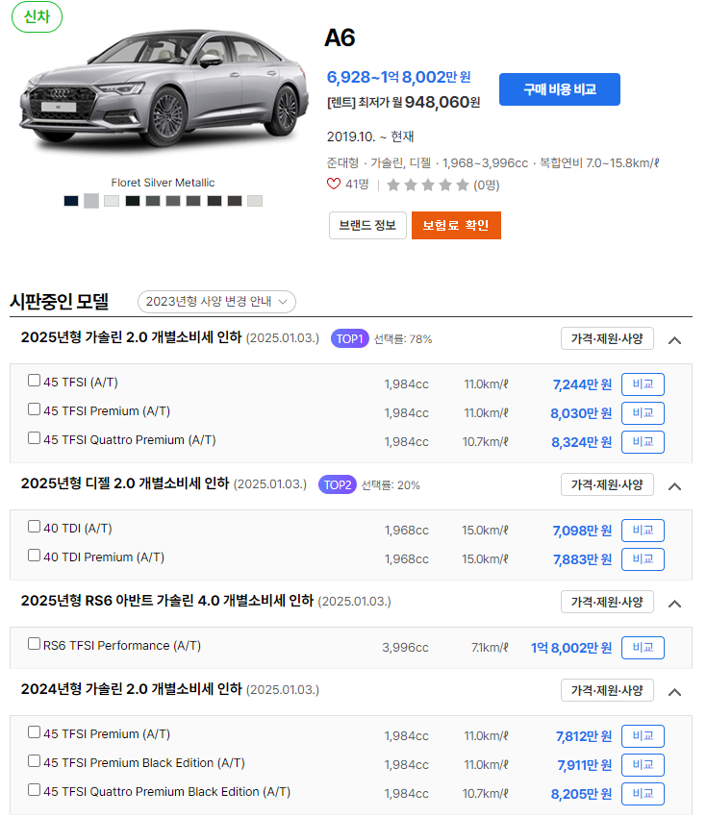Image resolution: width=707 pixels, height=817 pixels.
Task: Click the 1억 8,002만원 RS6 trim price
Action: point(571,648)
